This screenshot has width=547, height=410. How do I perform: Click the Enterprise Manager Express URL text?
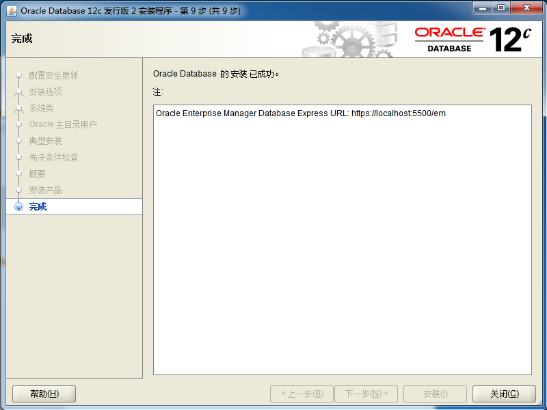point(301,113)
